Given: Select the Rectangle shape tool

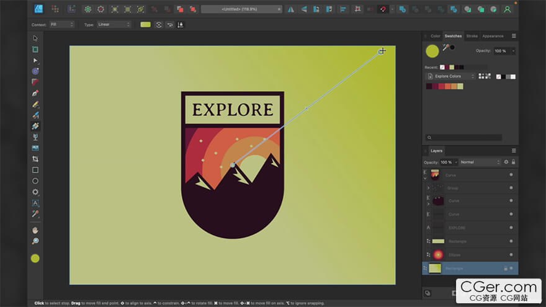Looking at the screenshot, I should tap(35, 170).
